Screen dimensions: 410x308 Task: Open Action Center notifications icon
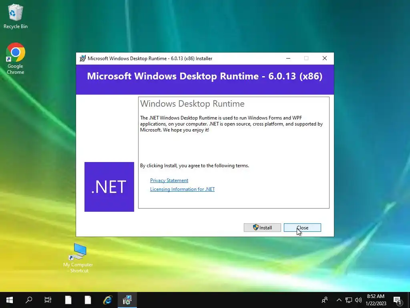click(x=398, y=300)
